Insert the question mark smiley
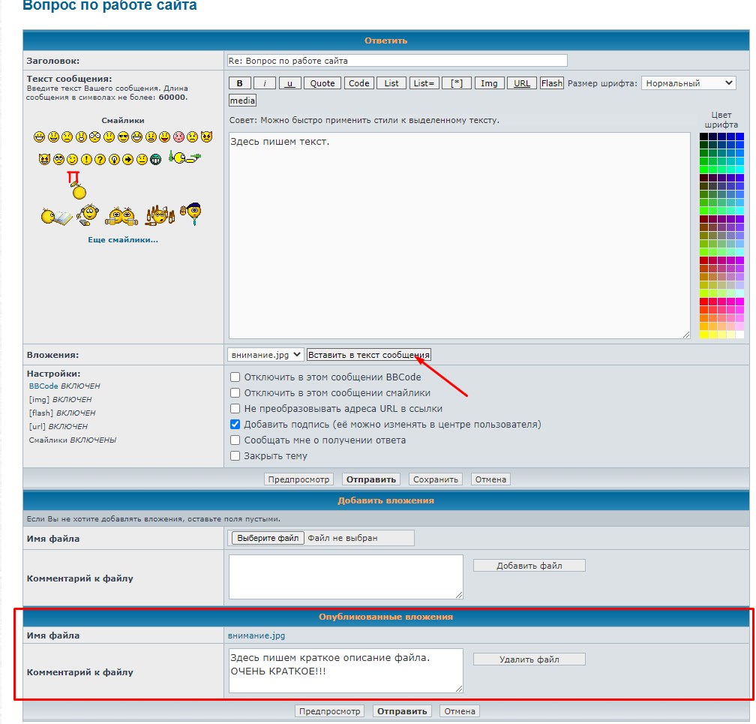756x724 pixels. pyautogui.click(x=100, y=159)
